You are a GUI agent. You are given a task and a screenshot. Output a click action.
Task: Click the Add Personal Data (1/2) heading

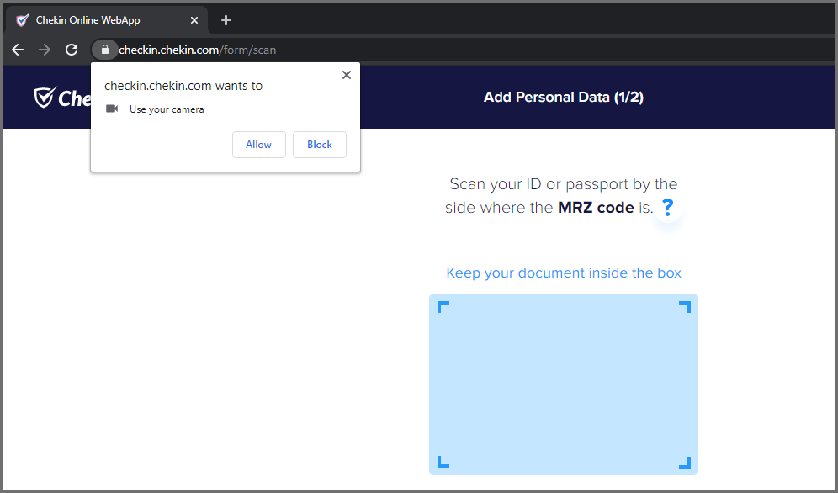pos(563,97)
